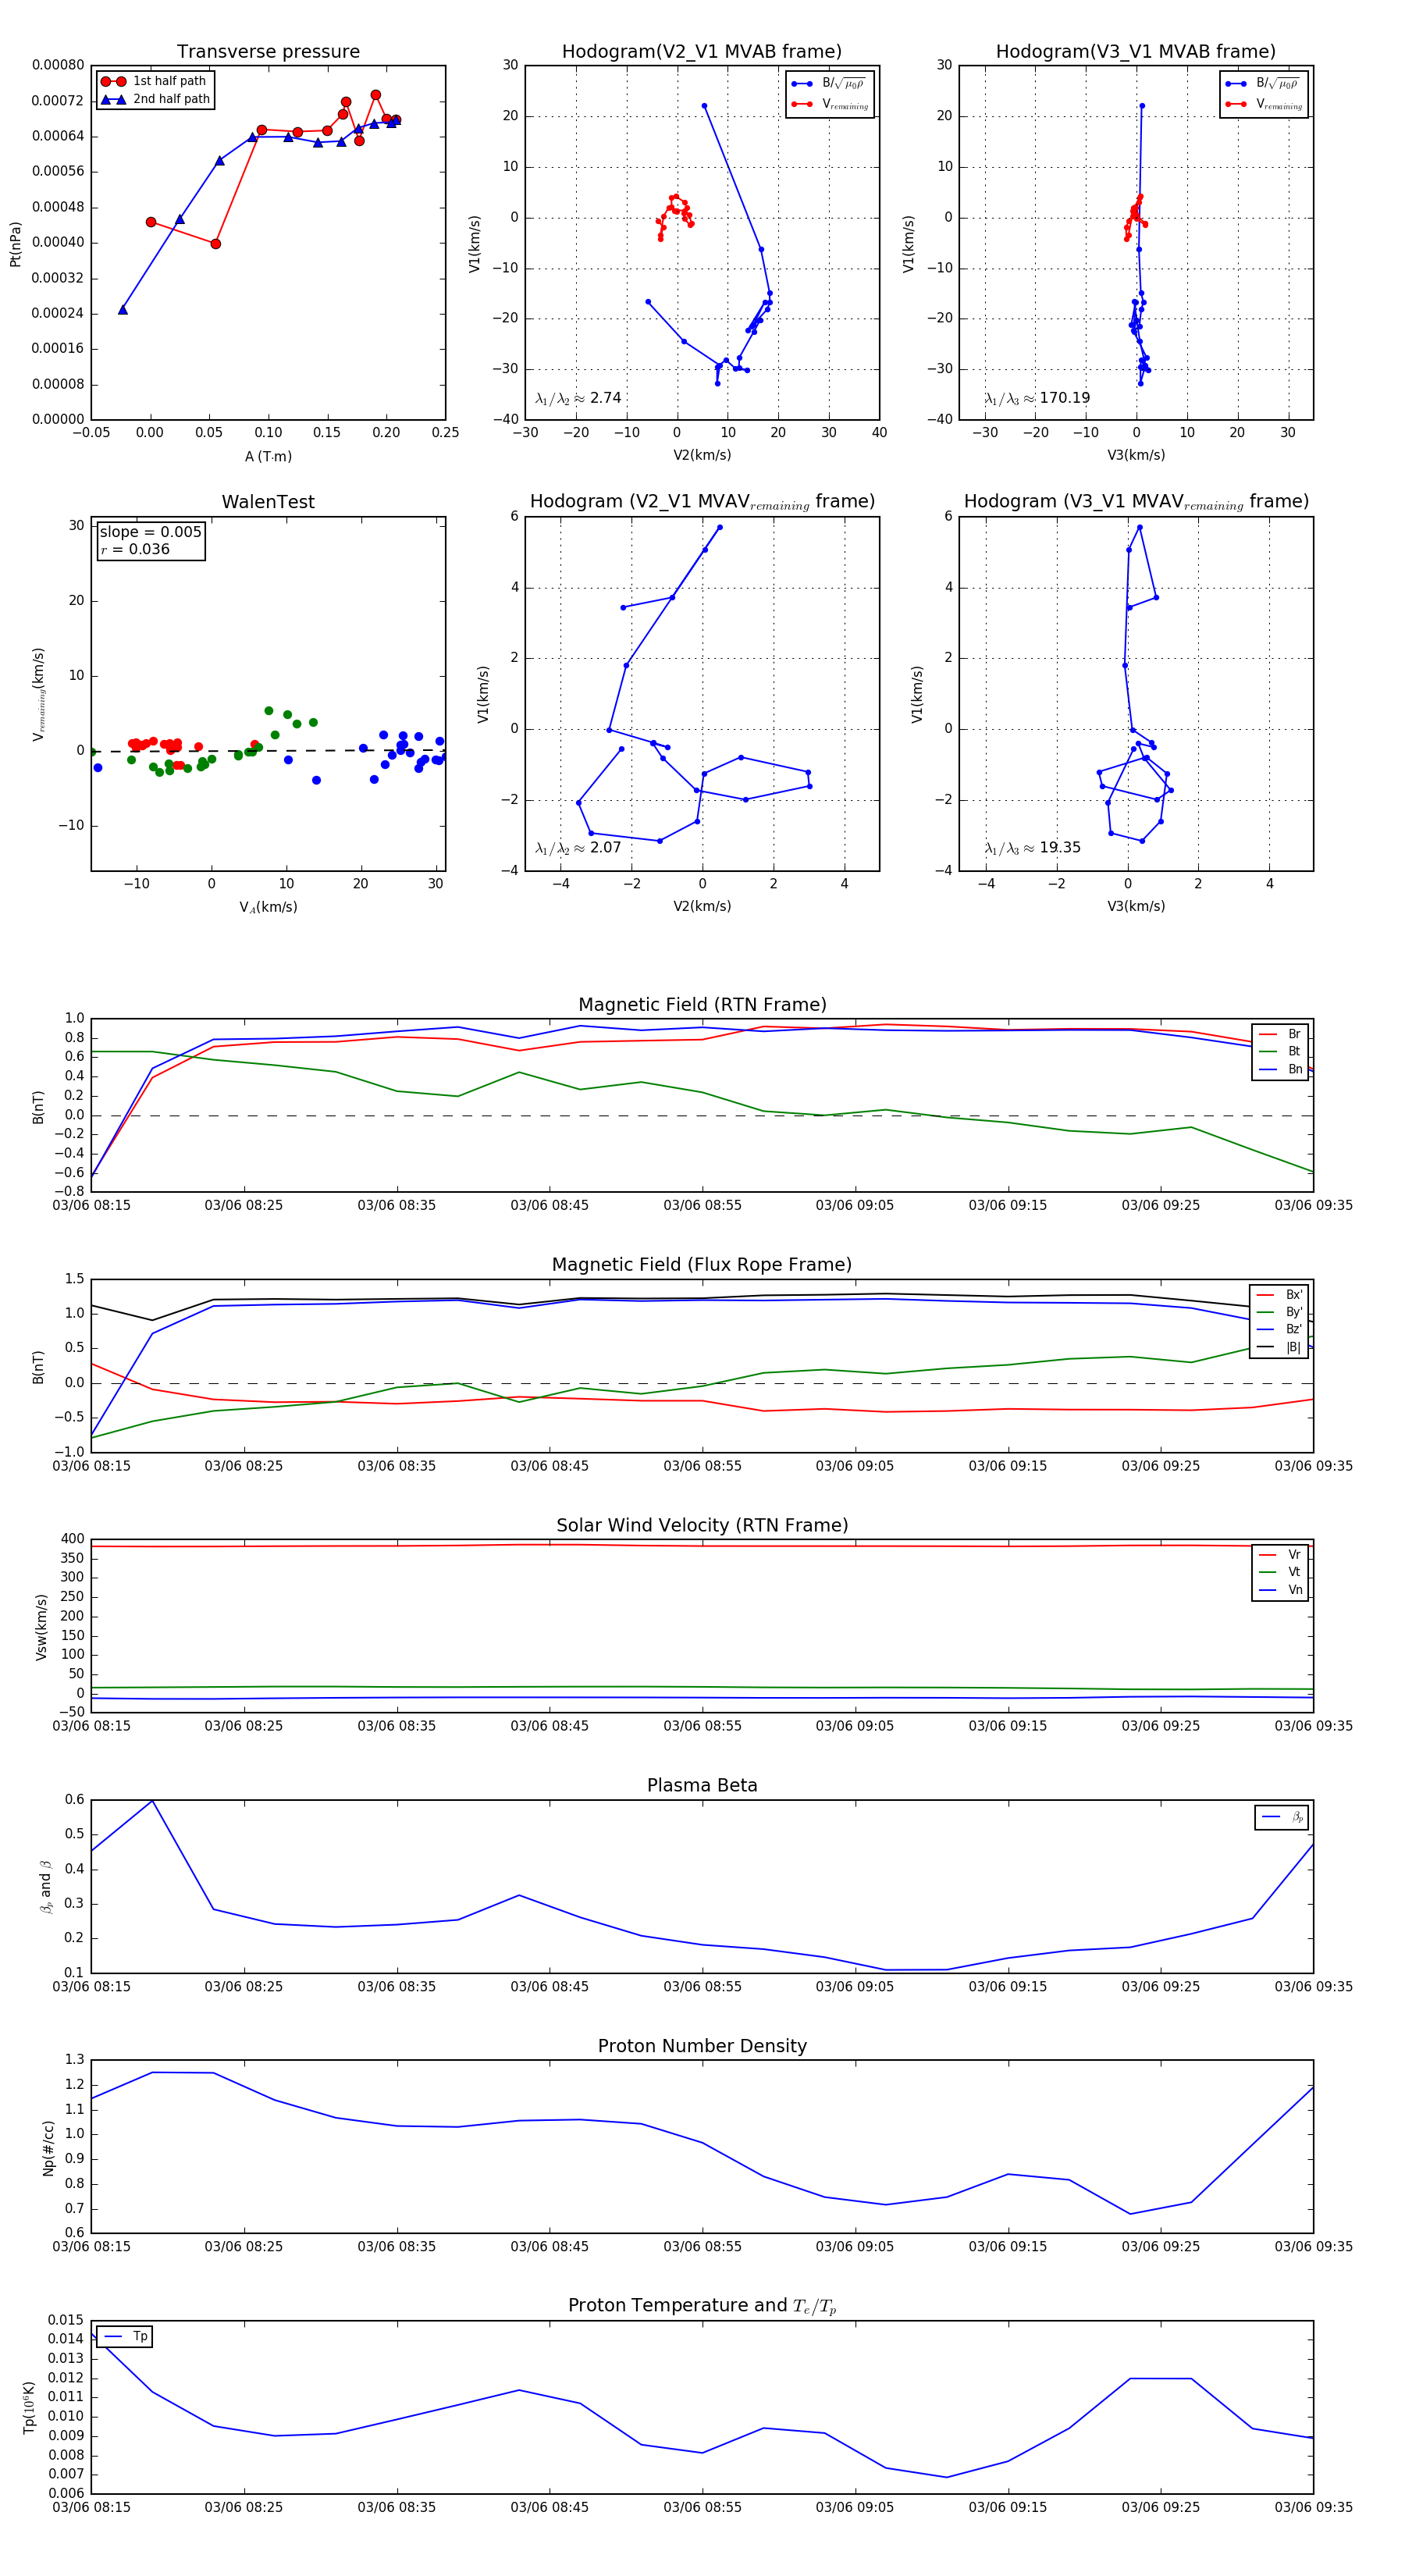Click the 'Vsw(km/s)' axis label
1405x2576 pixels.
41,1628
